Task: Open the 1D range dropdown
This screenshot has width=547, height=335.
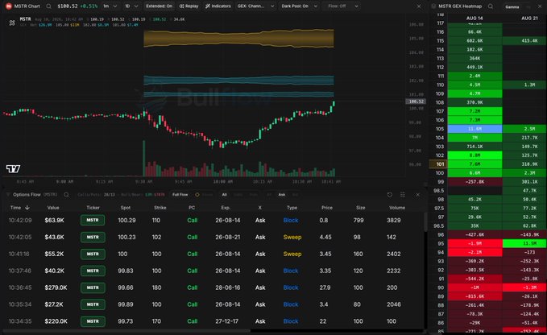Action: pos(131,6)
